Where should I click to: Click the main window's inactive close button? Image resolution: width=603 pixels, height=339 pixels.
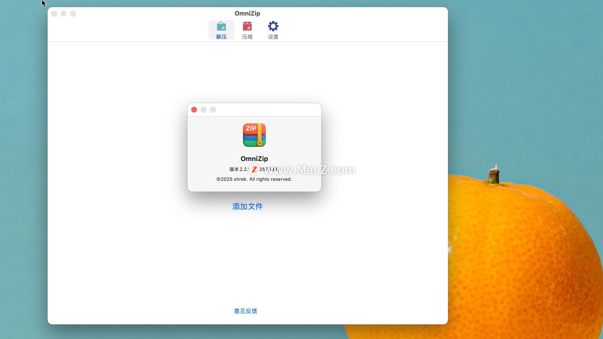click(x=54, y=13)
